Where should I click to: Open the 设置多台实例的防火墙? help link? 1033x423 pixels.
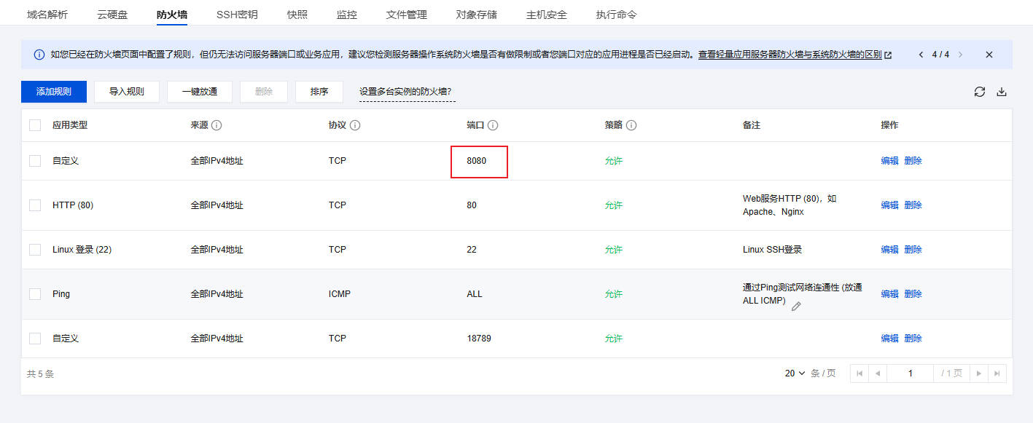(x=405, y=92)
